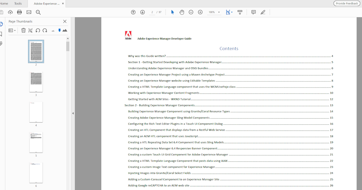Enlarge page thumbnails with mountain icon

tap(64, 30)
